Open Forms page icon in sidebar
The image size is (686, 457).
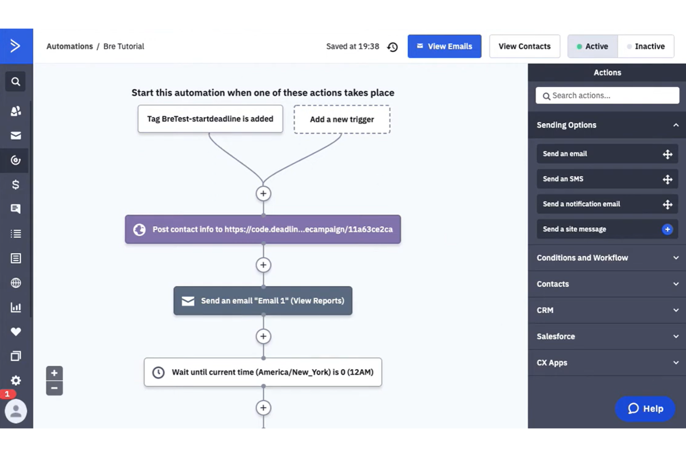(x=16, y=258)
